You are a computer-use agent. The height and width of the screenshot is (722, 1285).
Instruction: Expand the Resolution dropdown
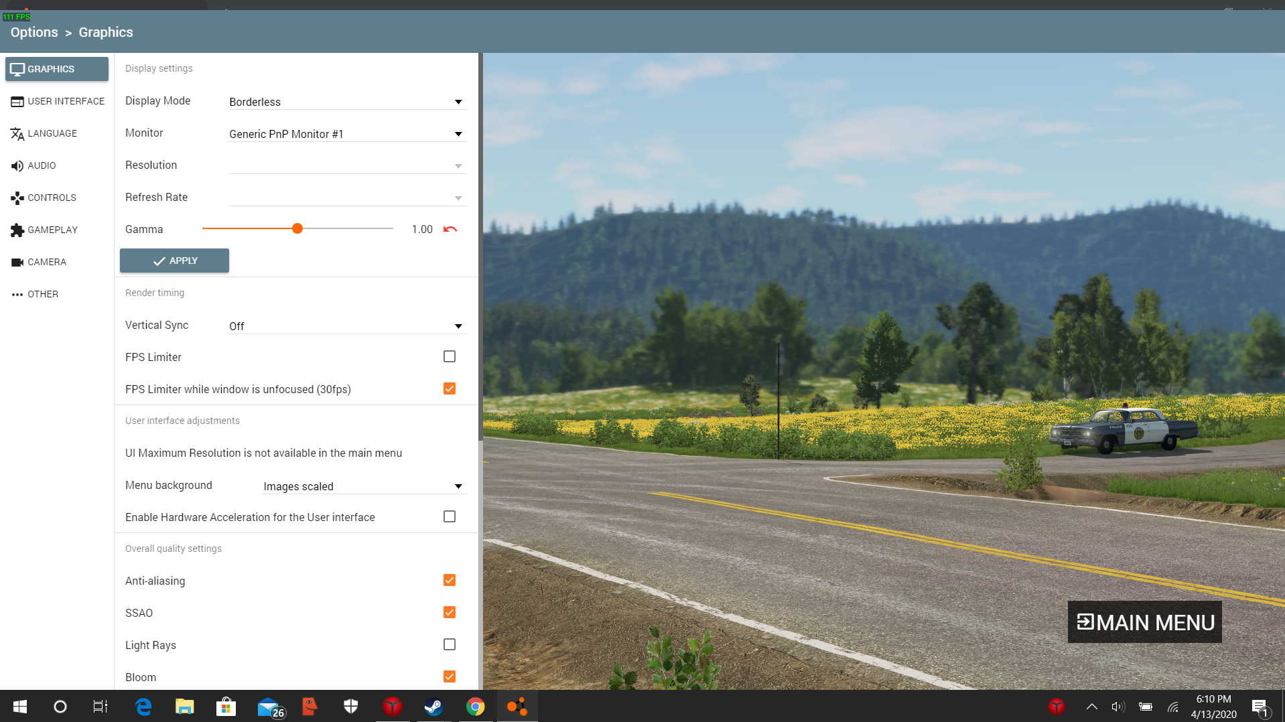347,165
